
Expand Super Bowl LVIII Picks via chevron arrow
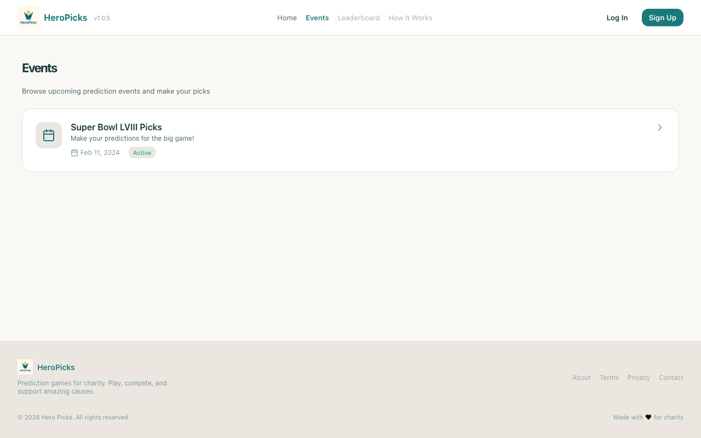click(x=659, y=128)
